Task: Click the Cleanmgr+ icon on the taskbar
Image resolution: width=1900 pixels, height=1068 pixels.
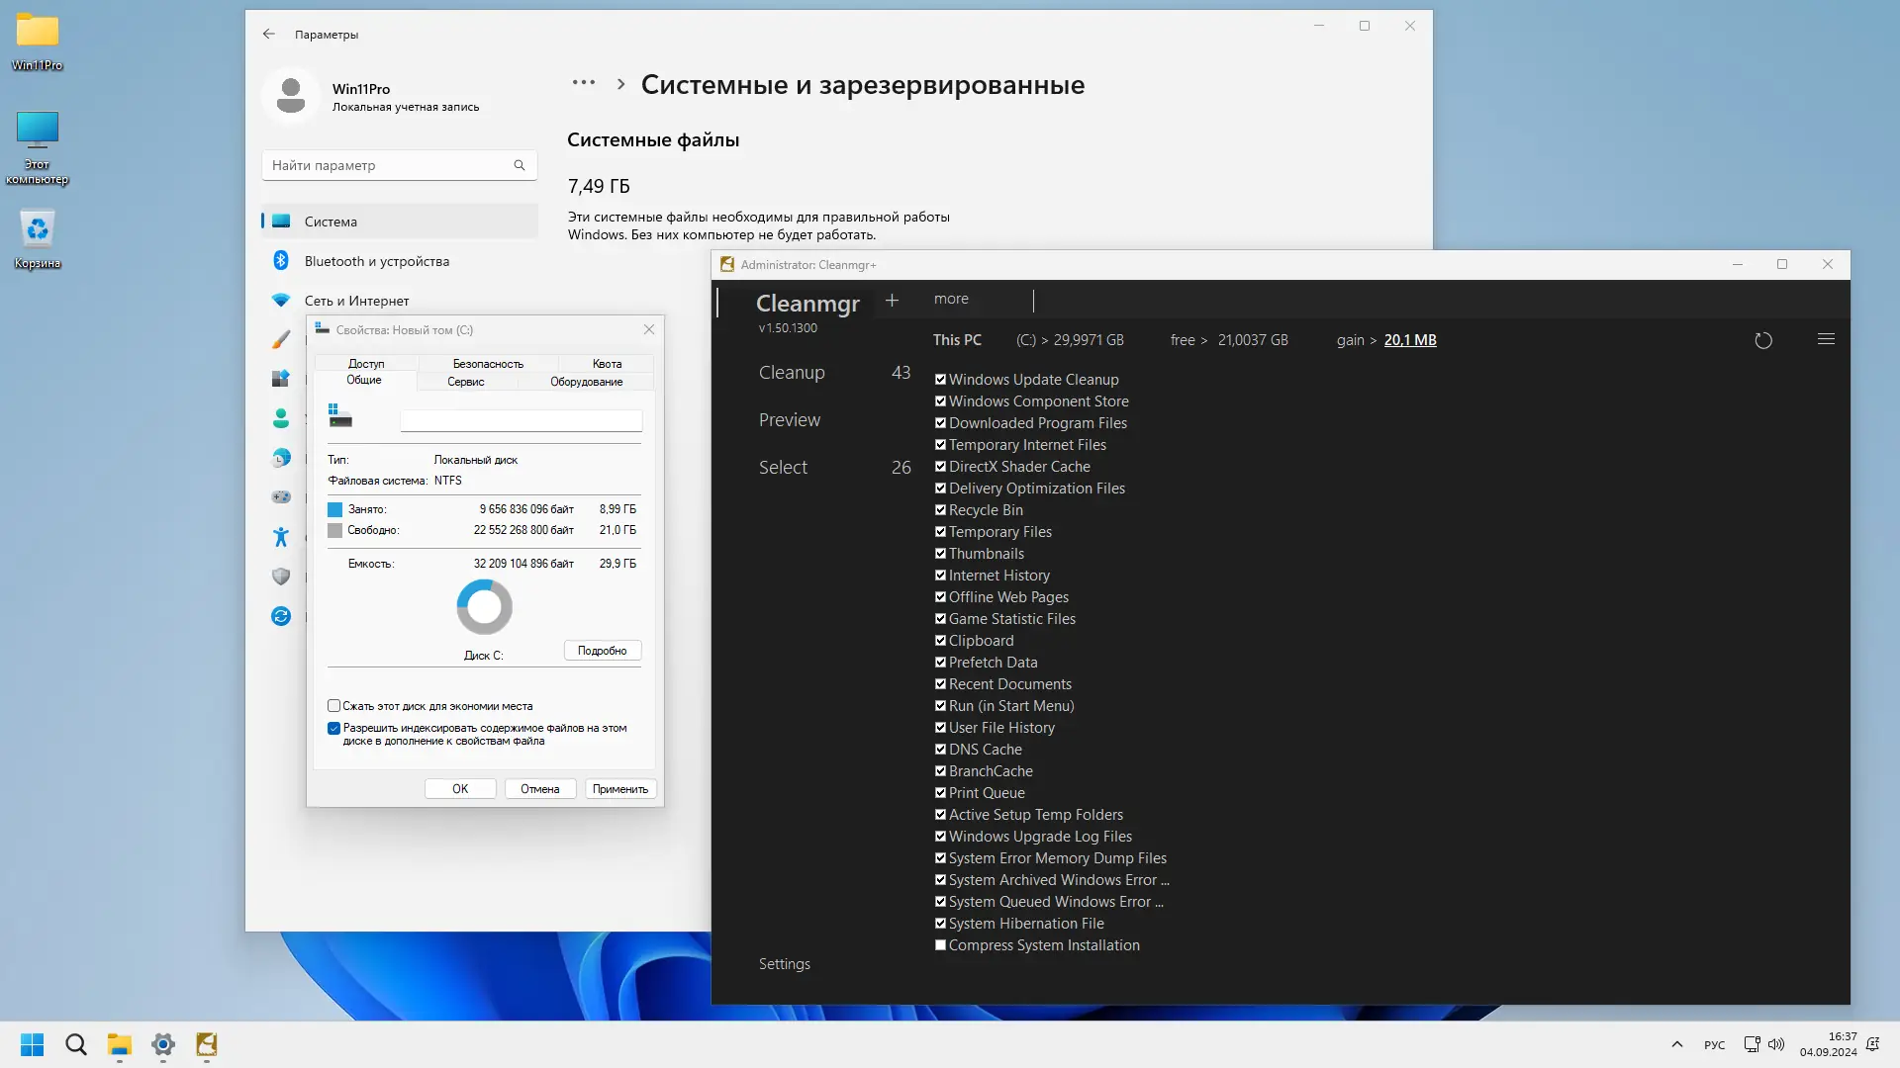Action: (x=207, y=1044)
